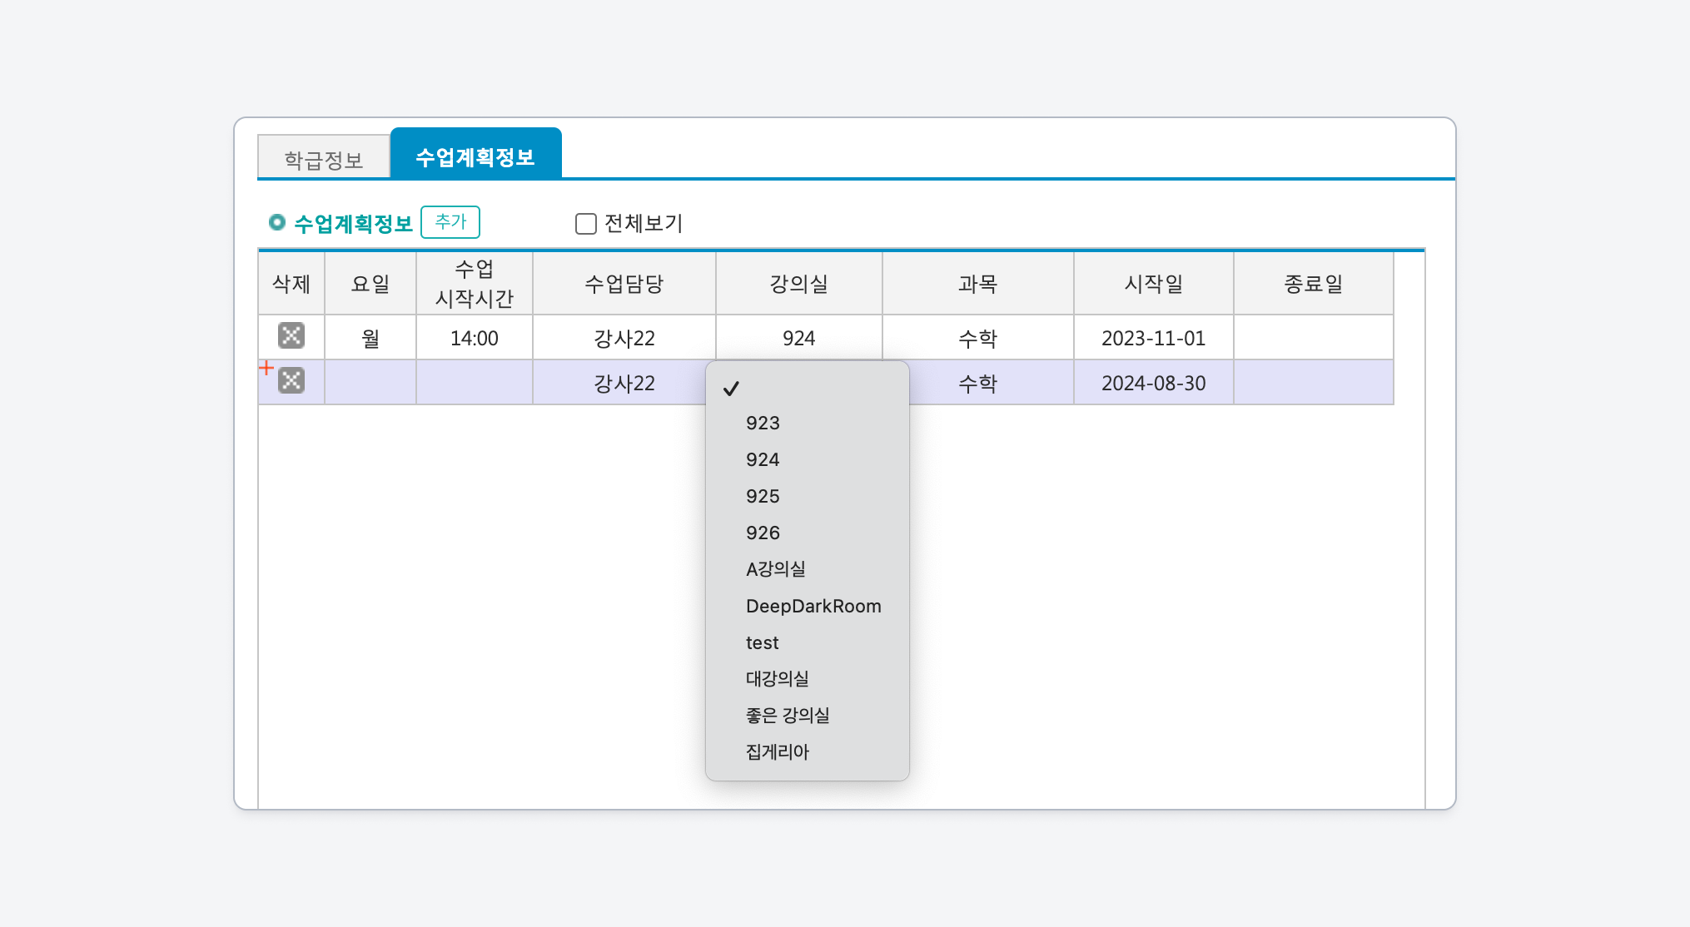This screenshot has height=927, width=1690.
Task: Click the 2024-08-30 start date cell
Action: click(x=1153, y=383)
